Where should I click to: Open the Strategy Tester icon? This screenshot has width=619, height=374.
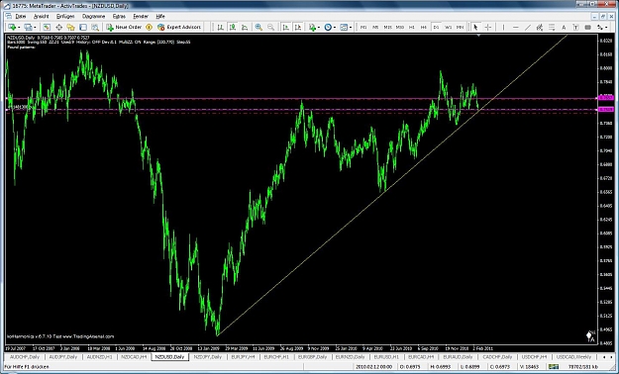95,28
